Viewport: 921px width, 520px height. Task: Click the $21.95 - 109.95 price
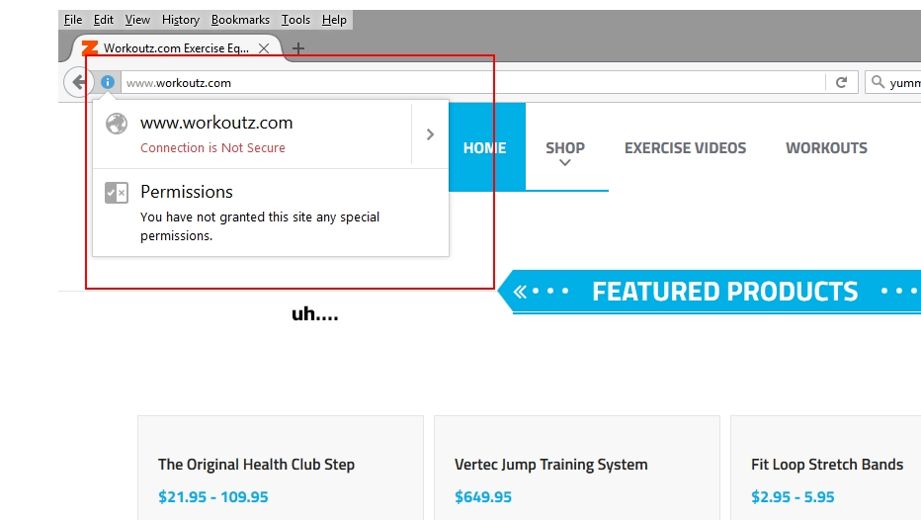pyautogui.click(x=213, y=497)
